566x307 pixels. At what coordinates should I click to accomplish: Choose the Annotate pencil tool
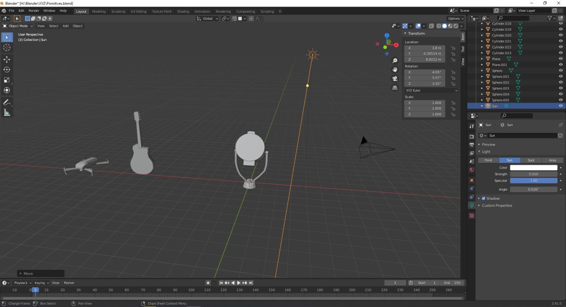[x=7, y=102]
